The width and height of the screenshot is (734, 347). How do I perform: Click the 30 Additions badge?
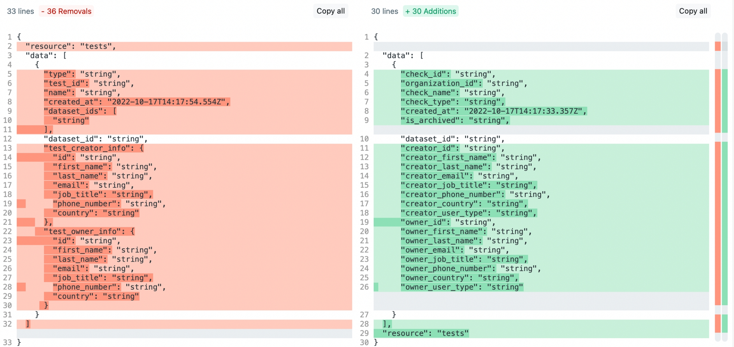tap(430, 11)
